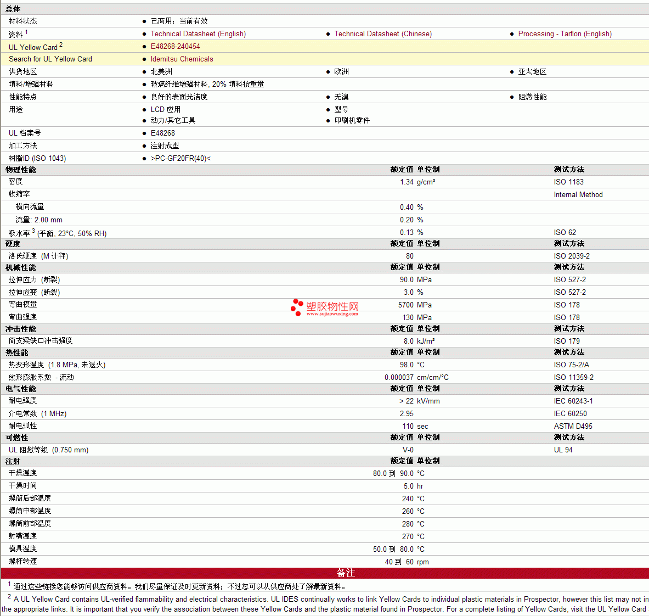Click the ISO 1183 test method
Screen dimensions: 649x616
(x=568, y=182)
